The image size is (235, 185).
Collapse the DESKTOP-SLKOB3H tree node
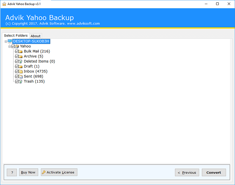(x=6, y=42)
